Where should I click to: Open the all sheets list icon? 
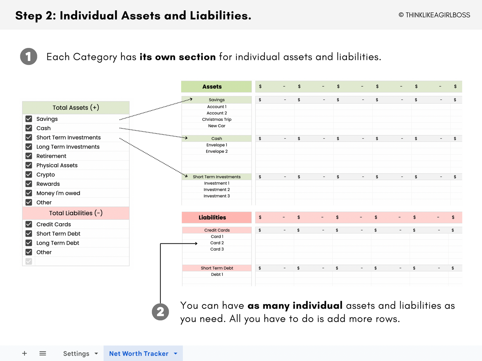[x=43, y=353]
